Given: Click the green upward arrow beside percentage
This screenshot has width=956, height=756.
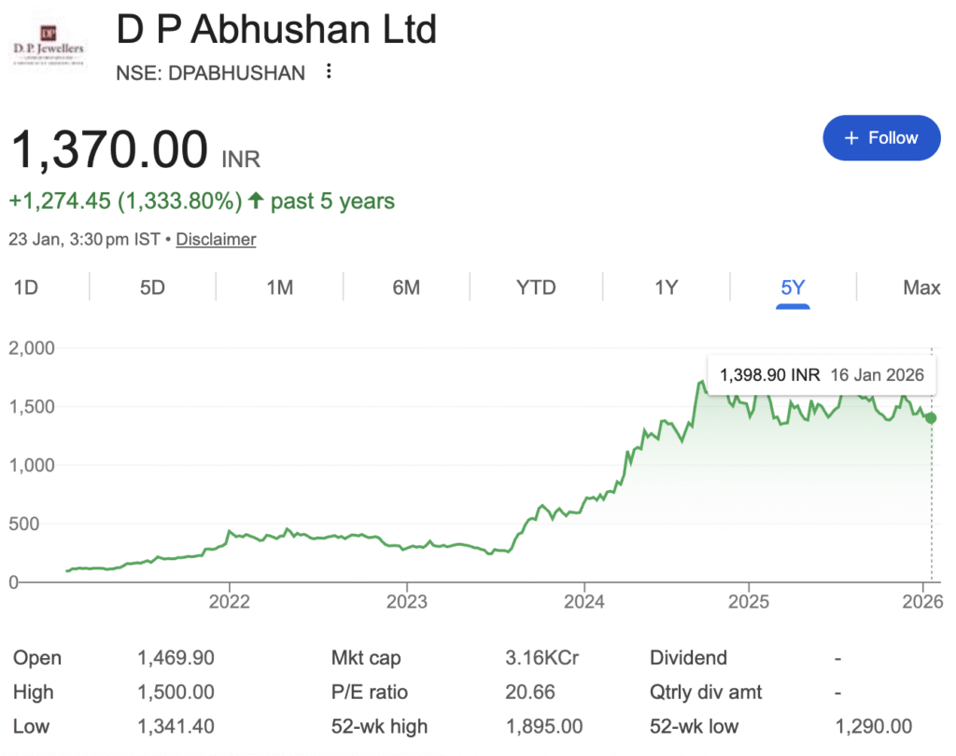Looking at the screenshot, I should click(x=255, y=201).
